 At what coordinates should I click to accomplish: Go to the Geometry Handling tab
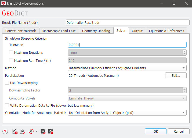tap(96, 31)
